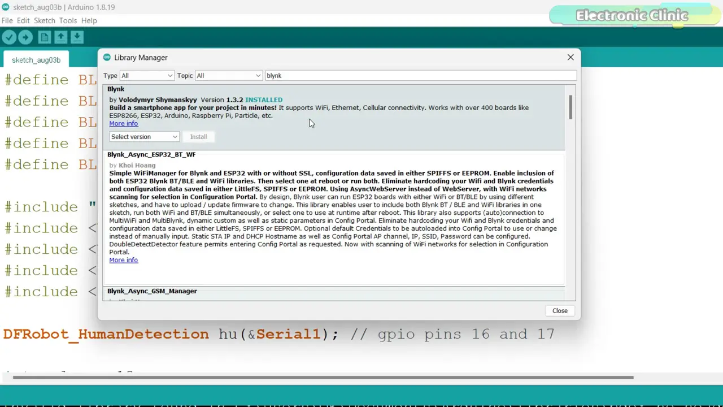Viewport: 723px width, 407px height.
Task: Click the New sketch toolbar icon
Action: pyautogui.click(x=44, y=37)
